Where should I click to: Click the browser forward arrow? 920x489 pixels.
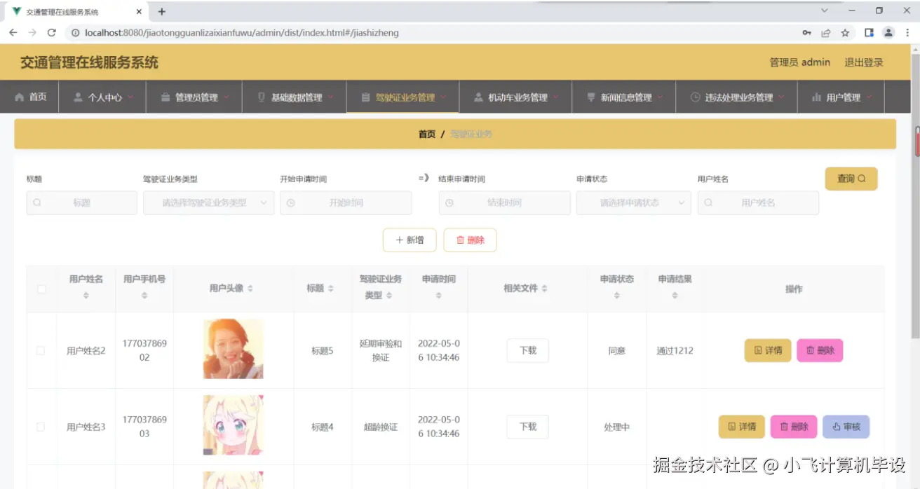click(32, 33)
